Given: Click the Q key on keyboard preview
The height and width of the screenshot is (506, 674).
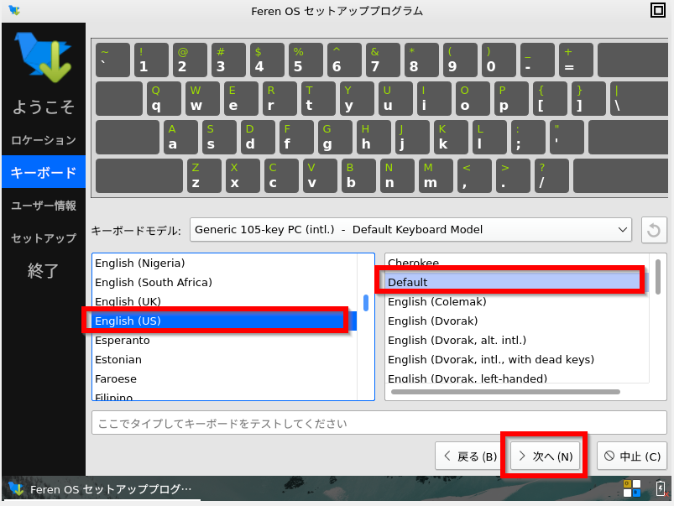Looking at the screenshot, I should (164, 98).
